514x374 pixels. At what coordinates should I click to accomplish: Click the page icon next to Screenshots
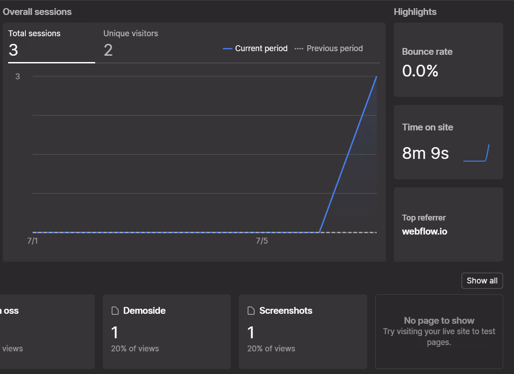point(251,311)
